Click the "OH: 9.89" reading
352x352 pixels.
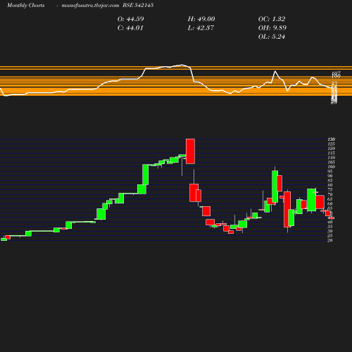click(x=272, y=28)
